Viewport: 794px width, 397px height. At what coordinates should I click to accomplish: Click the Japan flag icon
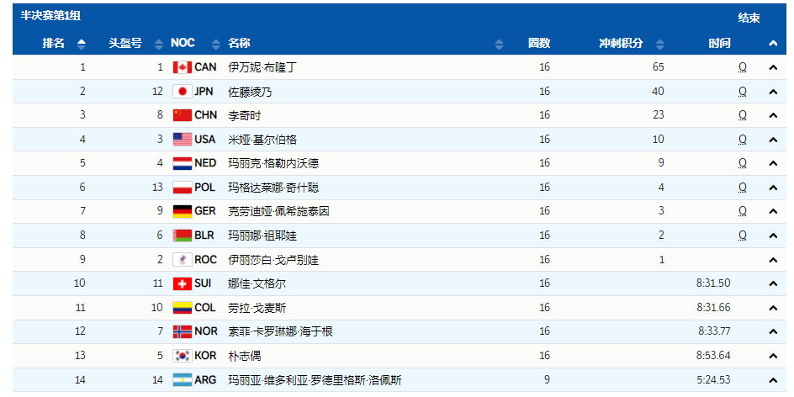point(182,92)
